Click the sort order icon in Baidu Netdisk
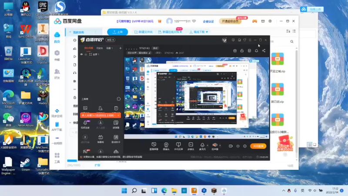The image size is (348, 196). pyautogui.click(x=288, y=31)
